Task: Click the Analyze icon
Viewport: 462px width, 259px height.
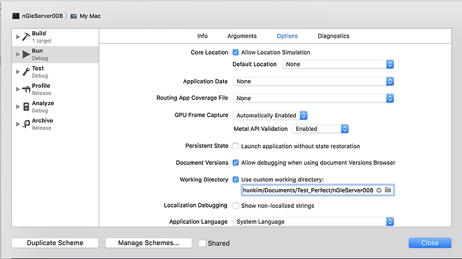Action: [26, 106]
